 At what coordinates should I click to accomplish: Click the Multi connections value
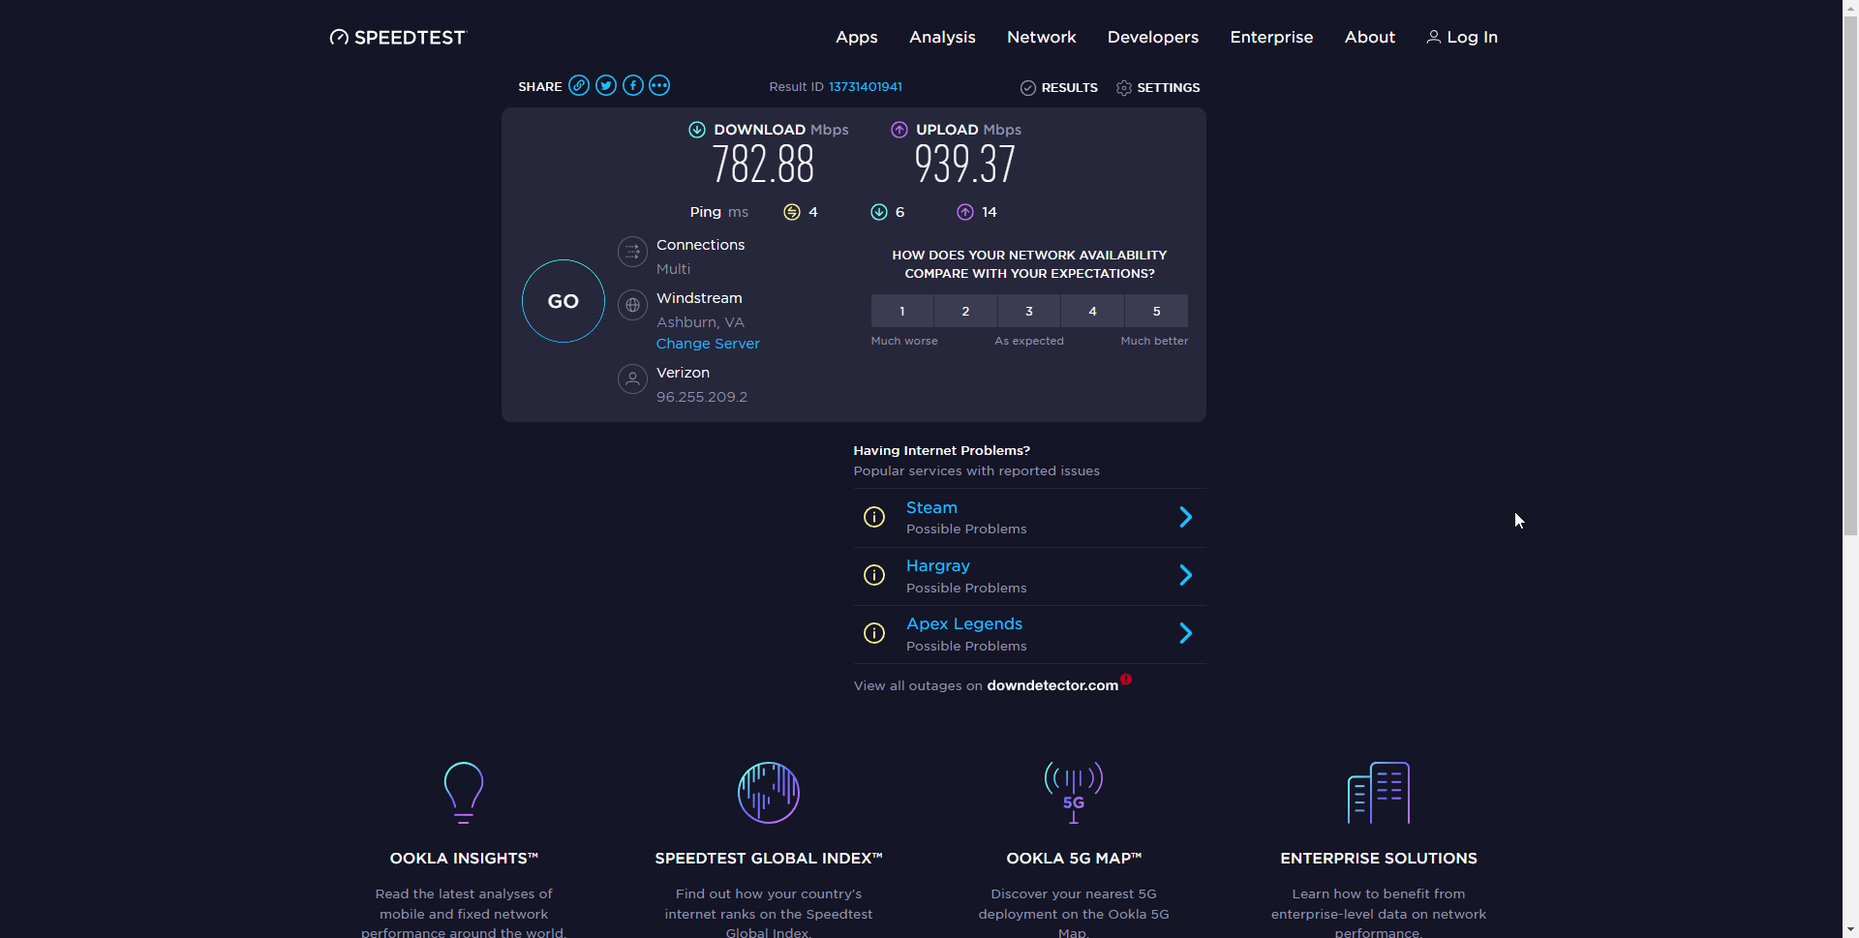pyautogui.click(x=673, y=269)
